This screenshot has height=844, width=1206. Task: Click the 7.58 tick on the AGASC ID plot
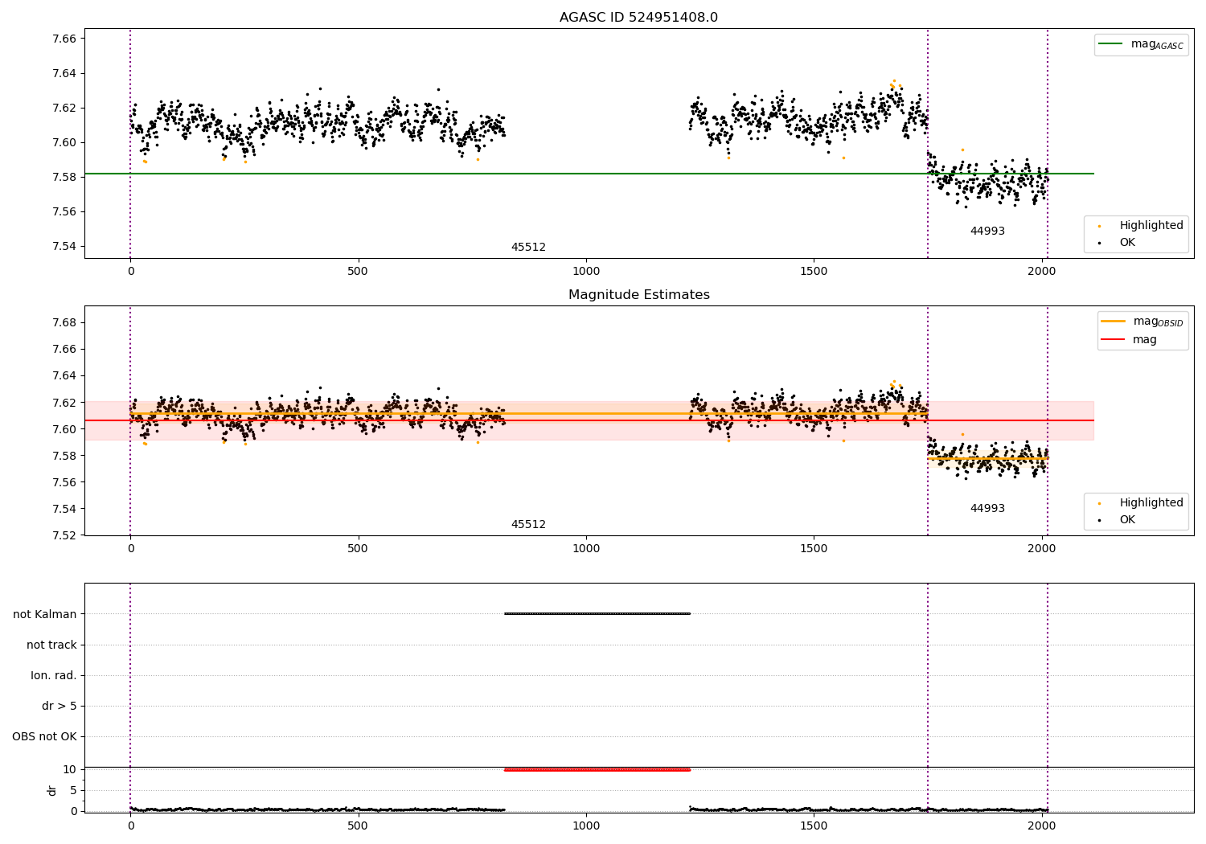pyautogui.click(x=64, y=178)
